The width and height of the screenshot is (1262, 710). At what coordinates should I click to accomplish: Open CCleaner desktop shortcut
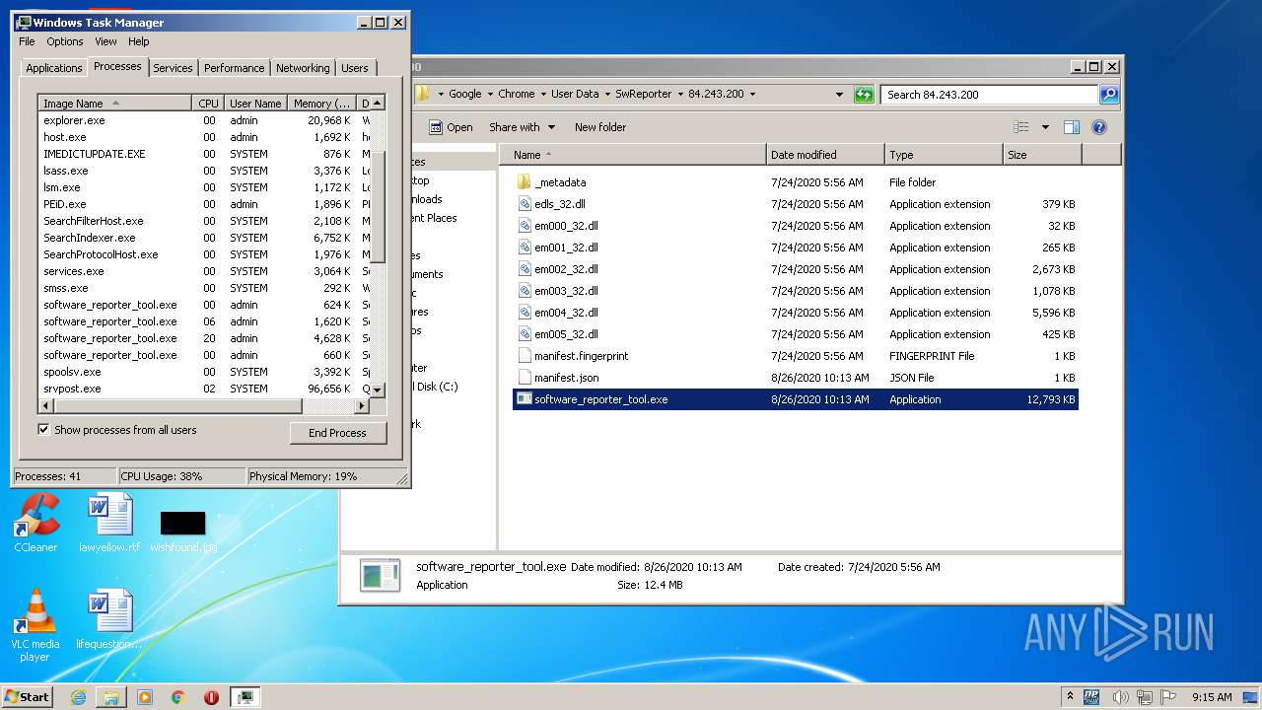(x=35, y=523)
